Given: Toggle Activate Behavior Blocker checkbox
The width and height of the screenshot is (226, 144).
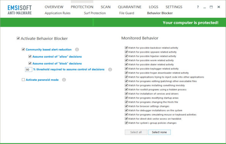Looking at the screenshot, I should [18, 38].
